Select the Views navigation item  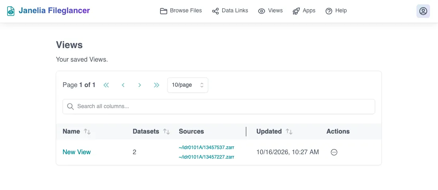pos(270,11)
